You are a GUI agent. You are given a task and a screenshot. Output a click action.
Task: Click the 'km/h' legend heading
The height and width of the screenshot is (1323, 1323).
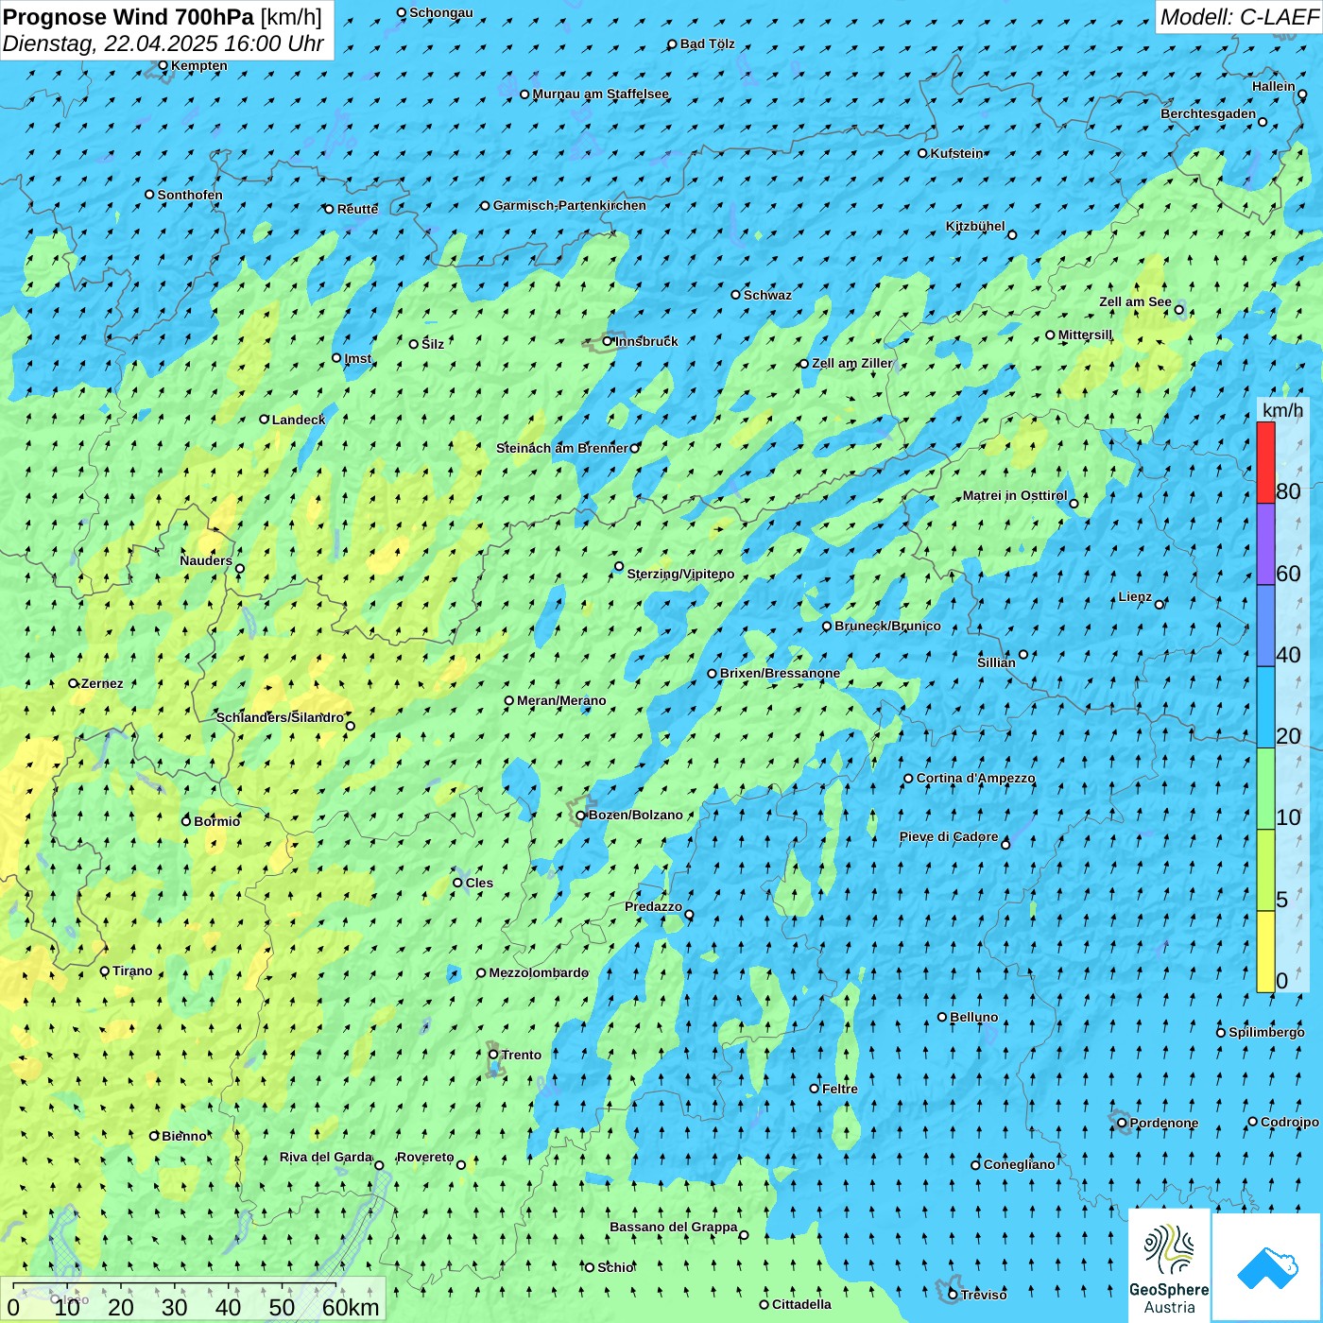[x=1282, y=410]
